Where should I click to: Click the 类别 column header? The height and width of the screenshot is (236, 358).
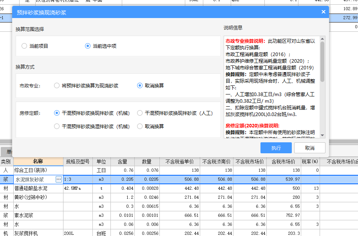coord(6,162)
